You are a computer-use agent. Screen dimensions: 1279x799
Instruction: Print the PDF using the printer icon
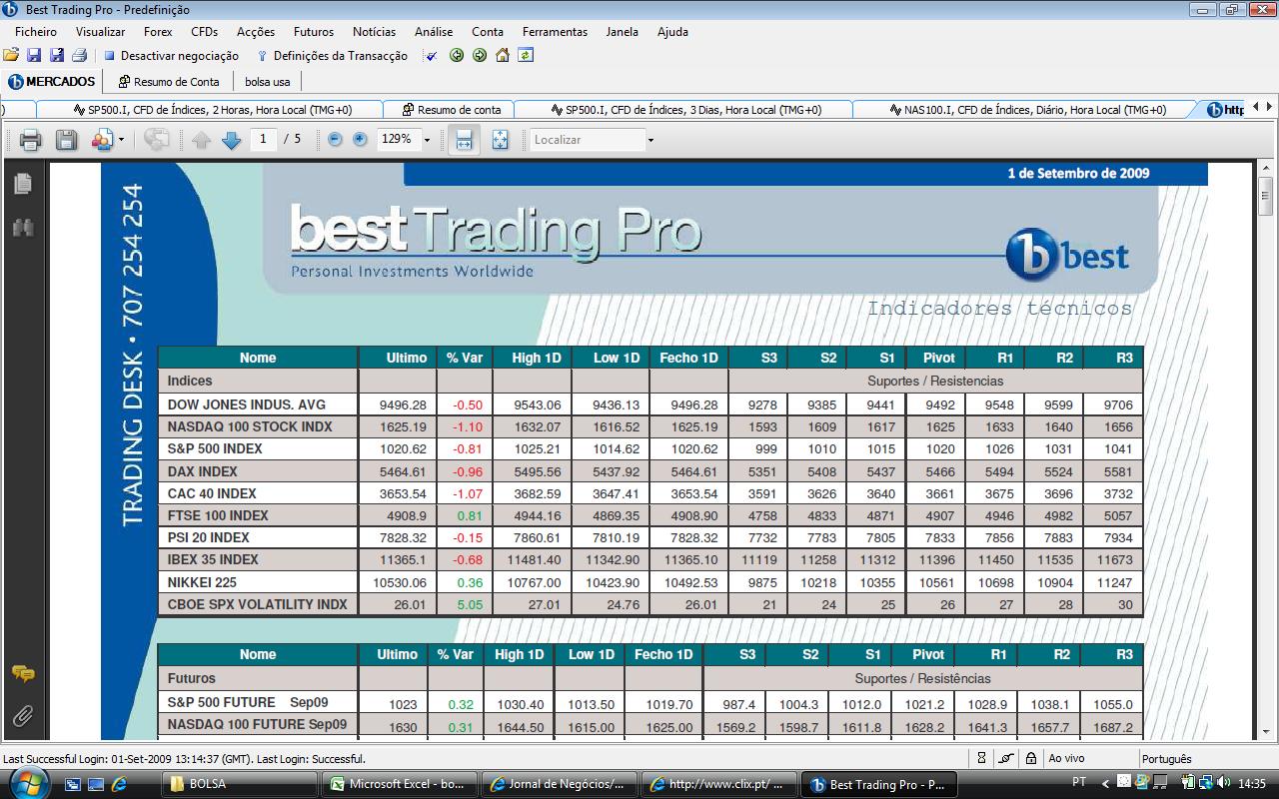click(x=30, y=140)
